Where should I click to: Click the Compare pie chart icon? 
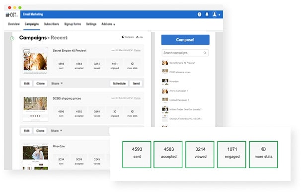point(123,37)
